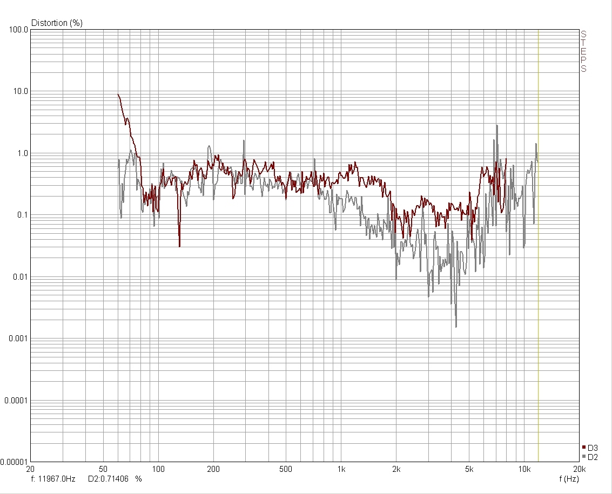612x494 pixels.
Task: Click the 1.0 label on the Y-axis
Action: pos(22,153)
